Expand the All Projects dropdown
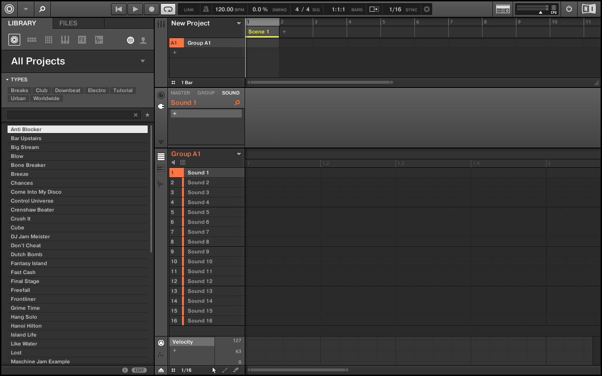 [x=143, y=61]
